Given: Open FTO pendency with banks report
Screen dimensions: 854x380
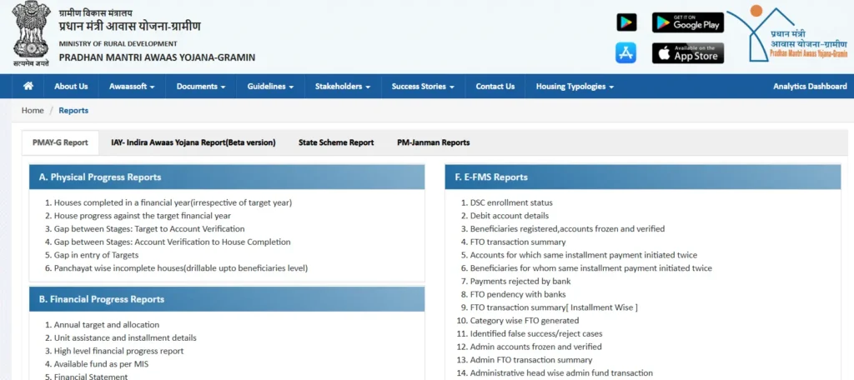Looking at the screenshot, I should [x=517, y=294].
